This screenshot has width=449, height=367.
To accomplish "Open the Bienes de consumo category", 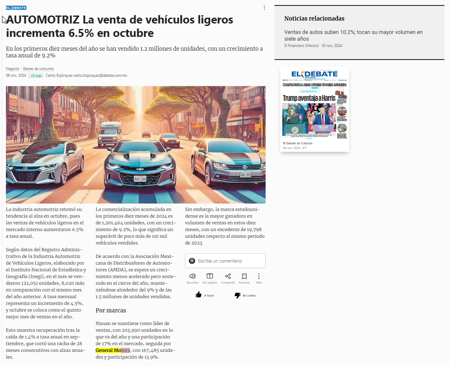I will click(38, 69).
